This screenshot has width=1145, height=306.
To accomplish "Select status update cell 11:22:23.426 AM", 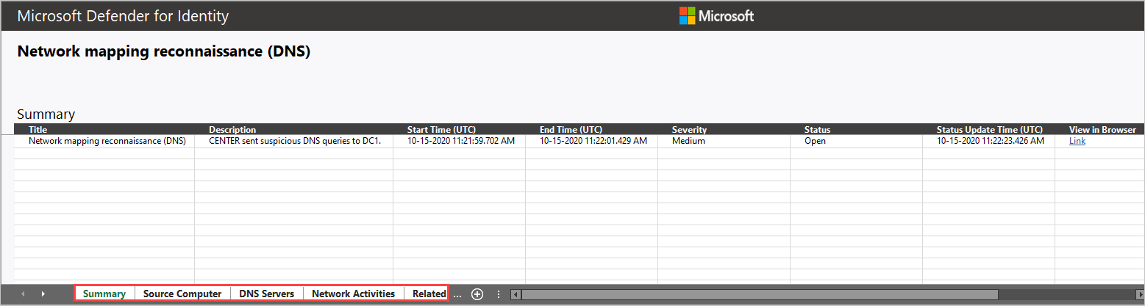I will pos(988,141).
